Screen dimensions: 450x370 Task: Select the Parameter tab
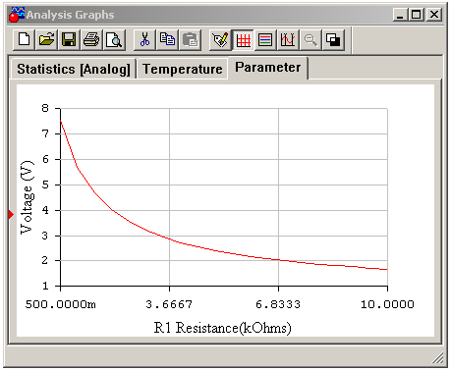tap(268, 68)
